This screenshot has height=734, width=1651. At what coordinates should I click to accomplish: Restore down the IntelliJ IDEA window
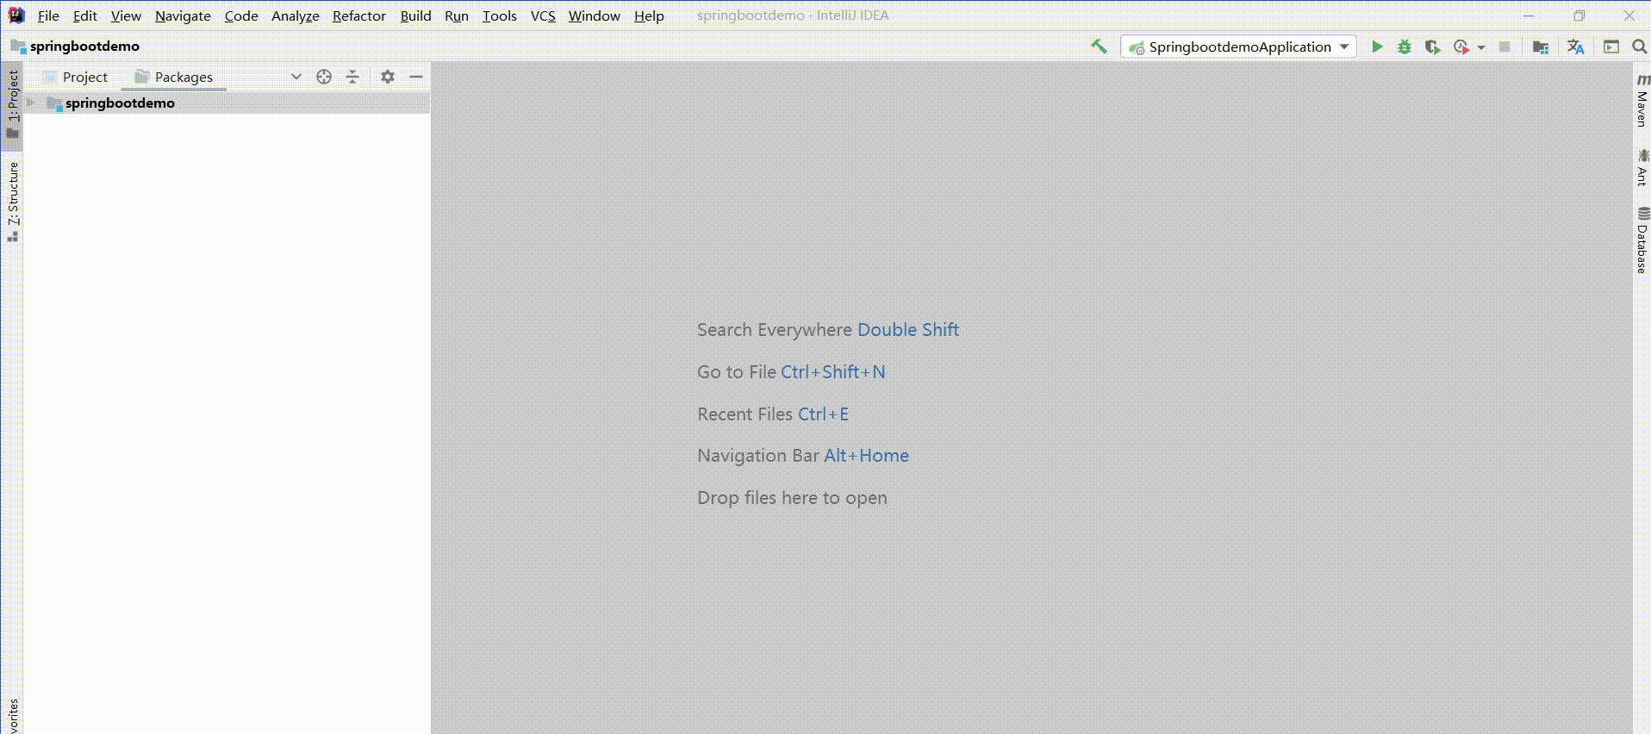1579,16
